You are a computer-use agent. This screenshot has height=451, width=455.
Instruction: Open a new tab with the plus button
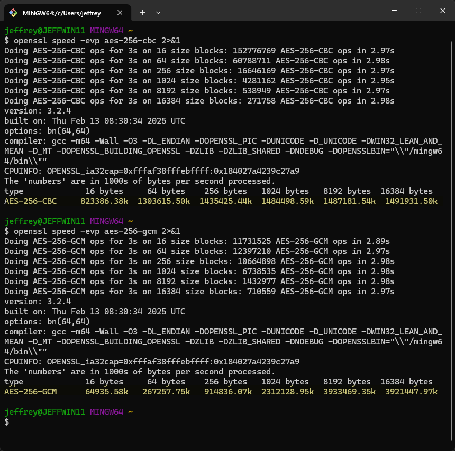[142, 13]
